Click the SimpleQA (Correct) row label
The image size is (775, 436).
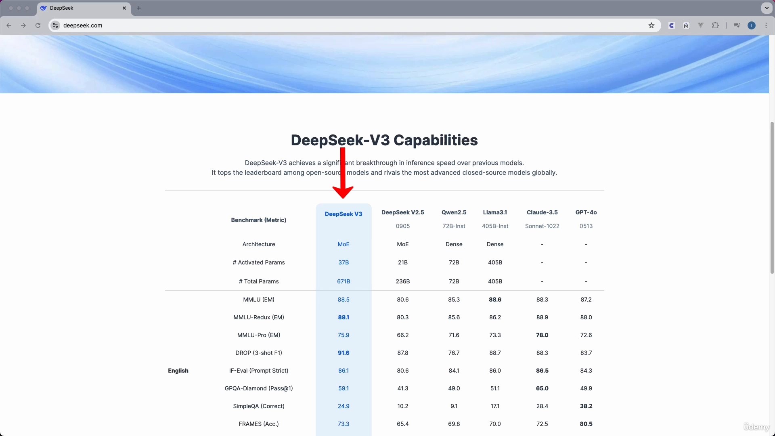coord(259,406)
